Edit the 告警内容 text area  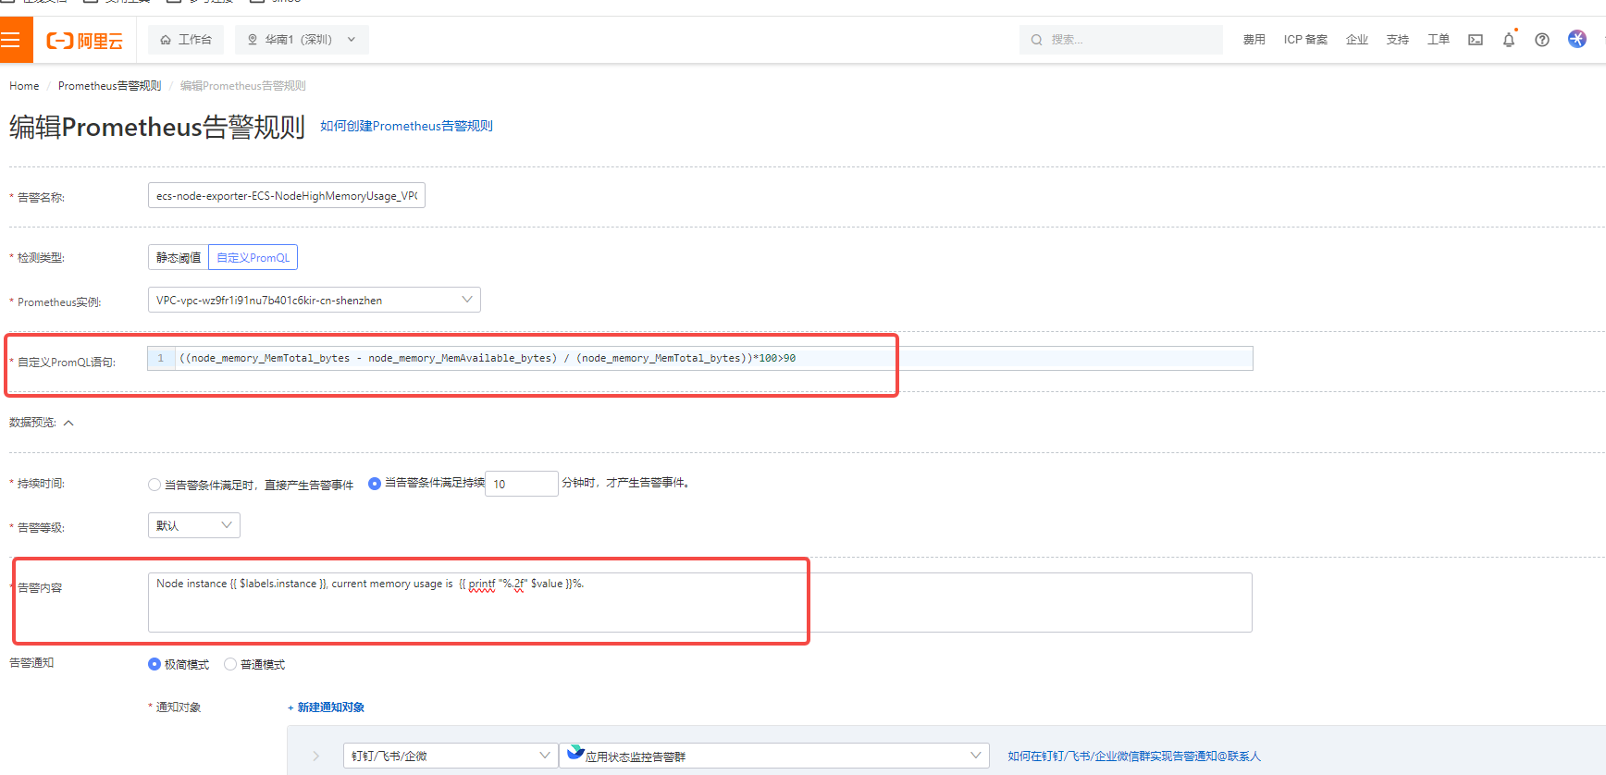coord(700,602)
